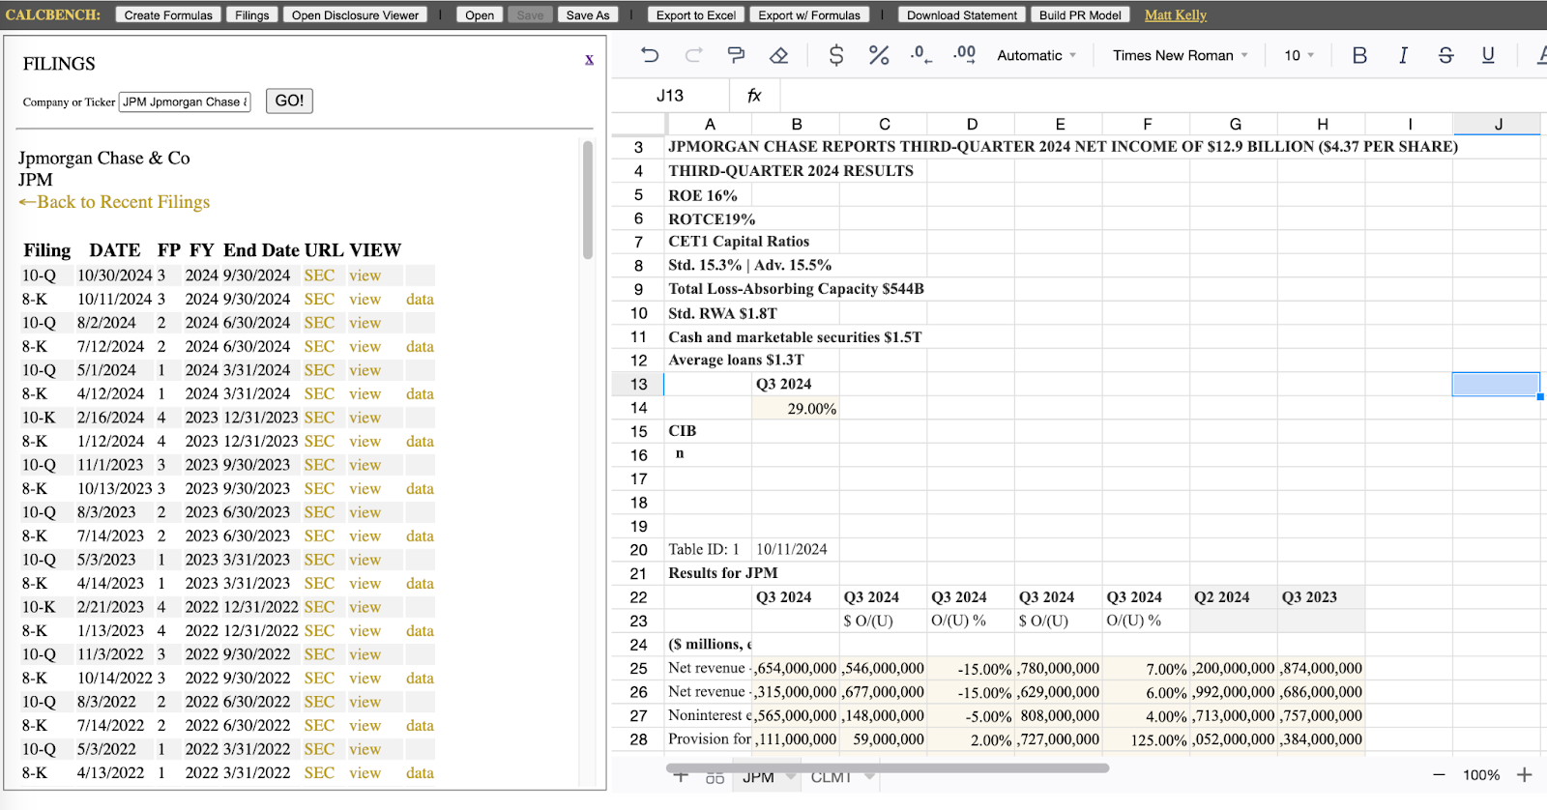1547x810 pixels.
Task: Zoom in with the plus icon
Action: pyautogui.click(x=1525, y=775)
